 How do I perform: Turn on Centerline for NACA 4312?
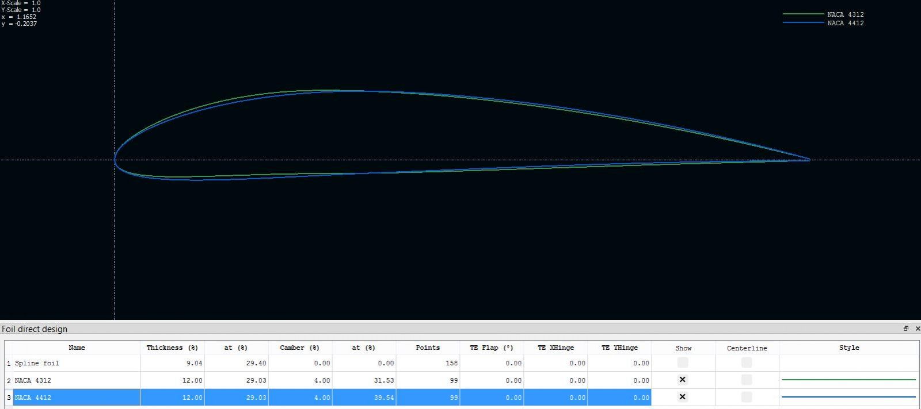(x=747, y=380)
